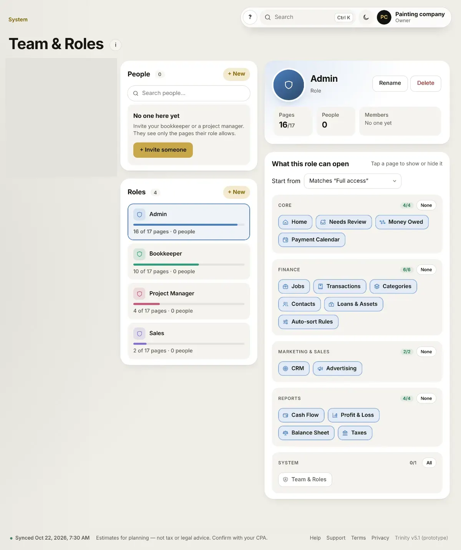Toggle the Balance Sheet page chip
Viewport: 461px width, 550px height.
pos(306,433)
